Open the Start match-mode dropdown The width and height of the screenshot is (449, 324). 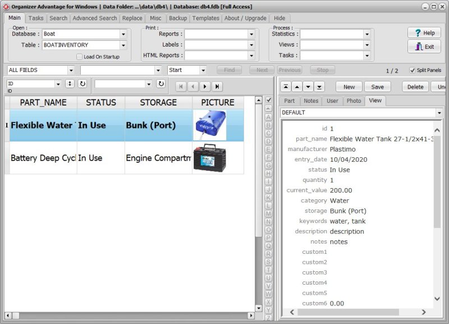coord(203,70)
